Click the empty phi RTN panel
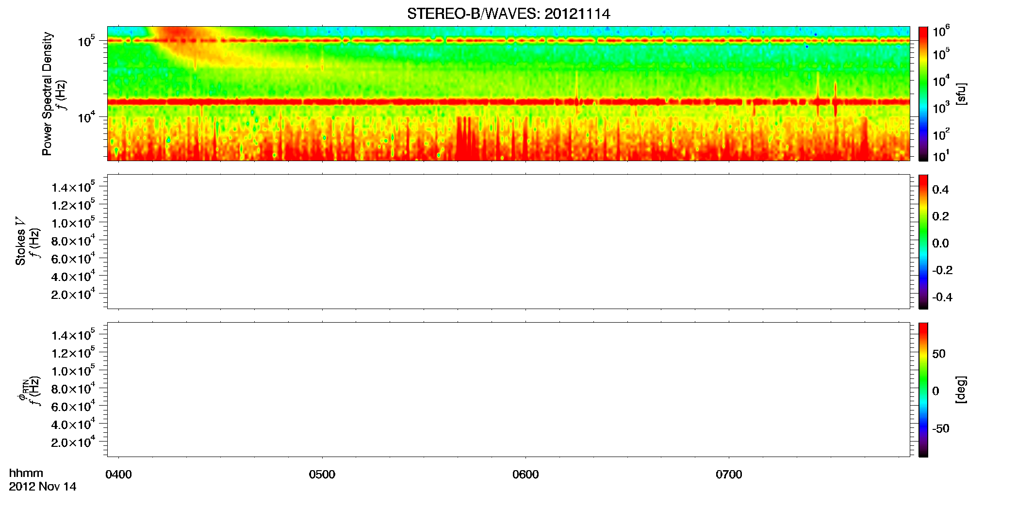The height and width of the screenshot is (524, 1017). pyautogui.click(x=508, y=390)
